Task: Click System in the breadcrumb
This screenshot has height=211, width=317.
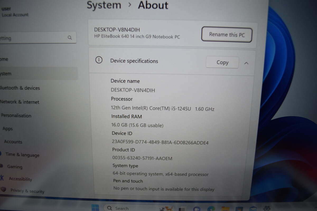Action: [x=104, y=5]
